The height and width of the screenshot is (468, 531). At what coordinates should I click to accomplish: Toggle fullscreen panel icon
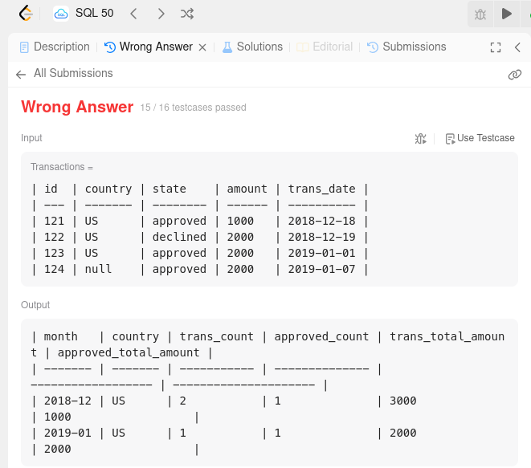[x=496, y=47]
